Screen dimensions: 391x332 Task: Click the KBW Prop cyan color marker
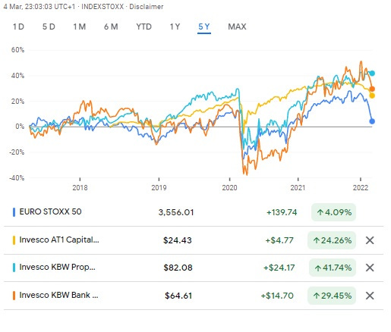[x=14, y=268]
